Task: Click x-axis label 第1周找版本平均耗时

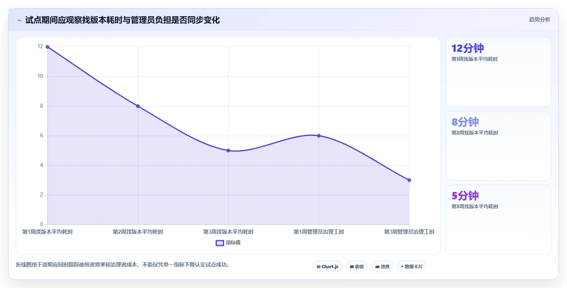Action: 47,232
